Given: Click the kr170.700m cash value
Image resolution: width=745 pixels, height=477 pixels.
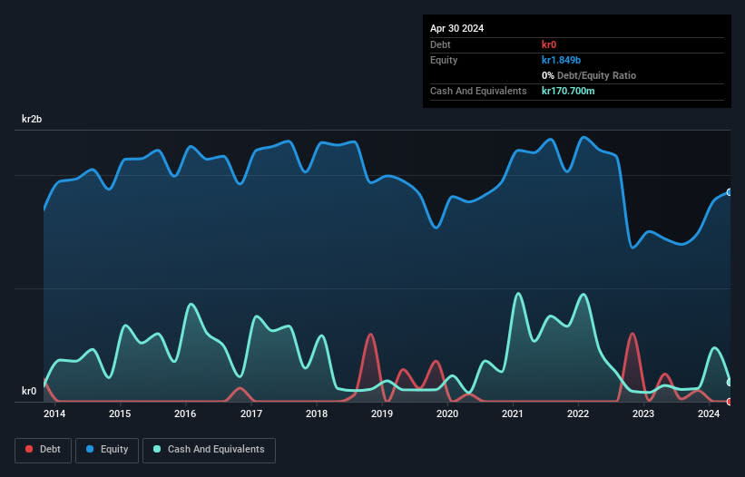Looking at the screenshot, I should pyautogui.click(x=568, y=91).
